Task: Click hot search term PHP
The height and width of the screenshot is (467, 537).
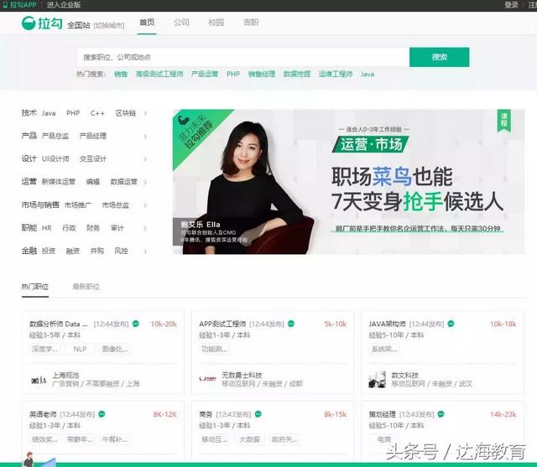Action: point(233,74)
